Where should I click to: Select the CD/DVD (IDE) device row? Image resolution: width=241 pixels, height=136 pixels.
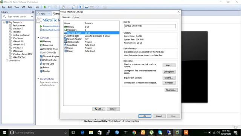92,36
